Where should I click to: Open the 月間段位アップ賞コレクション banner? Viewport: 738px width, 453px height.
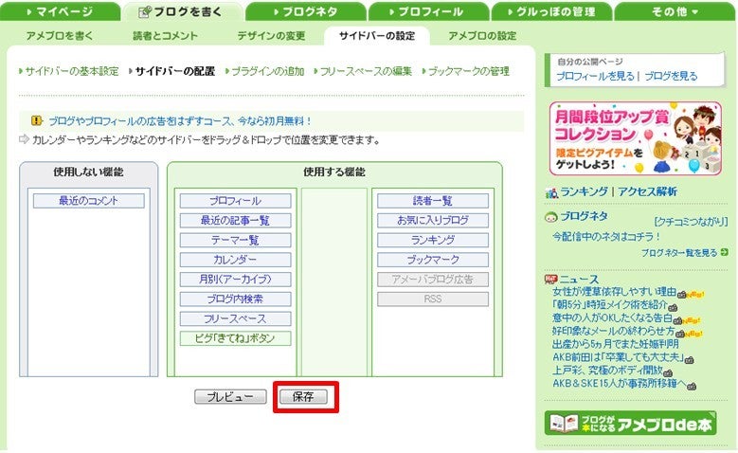click(636, 138)
